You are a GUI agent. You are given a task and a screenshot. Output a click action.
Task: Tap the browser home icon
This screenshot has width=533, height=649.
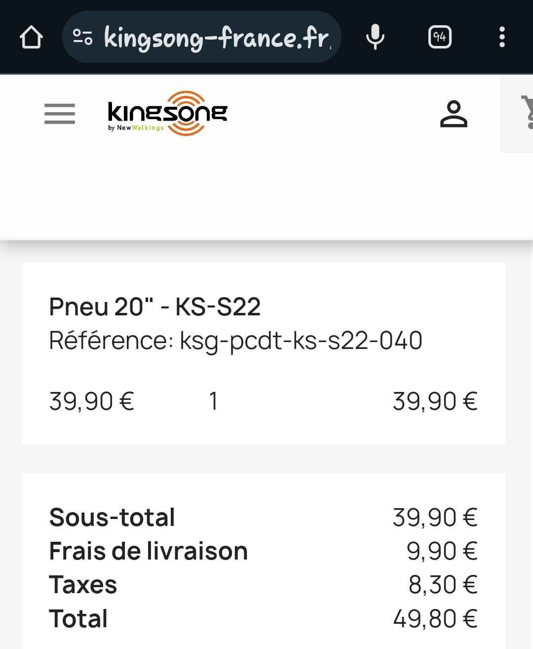(31, 37)
